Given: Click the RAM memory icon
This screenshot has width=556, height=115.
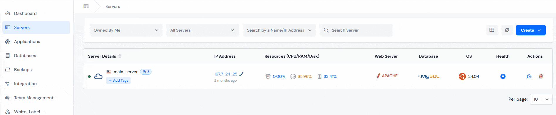Looking at the screenshot, I should pyautogui.click(x=293, y=76).
